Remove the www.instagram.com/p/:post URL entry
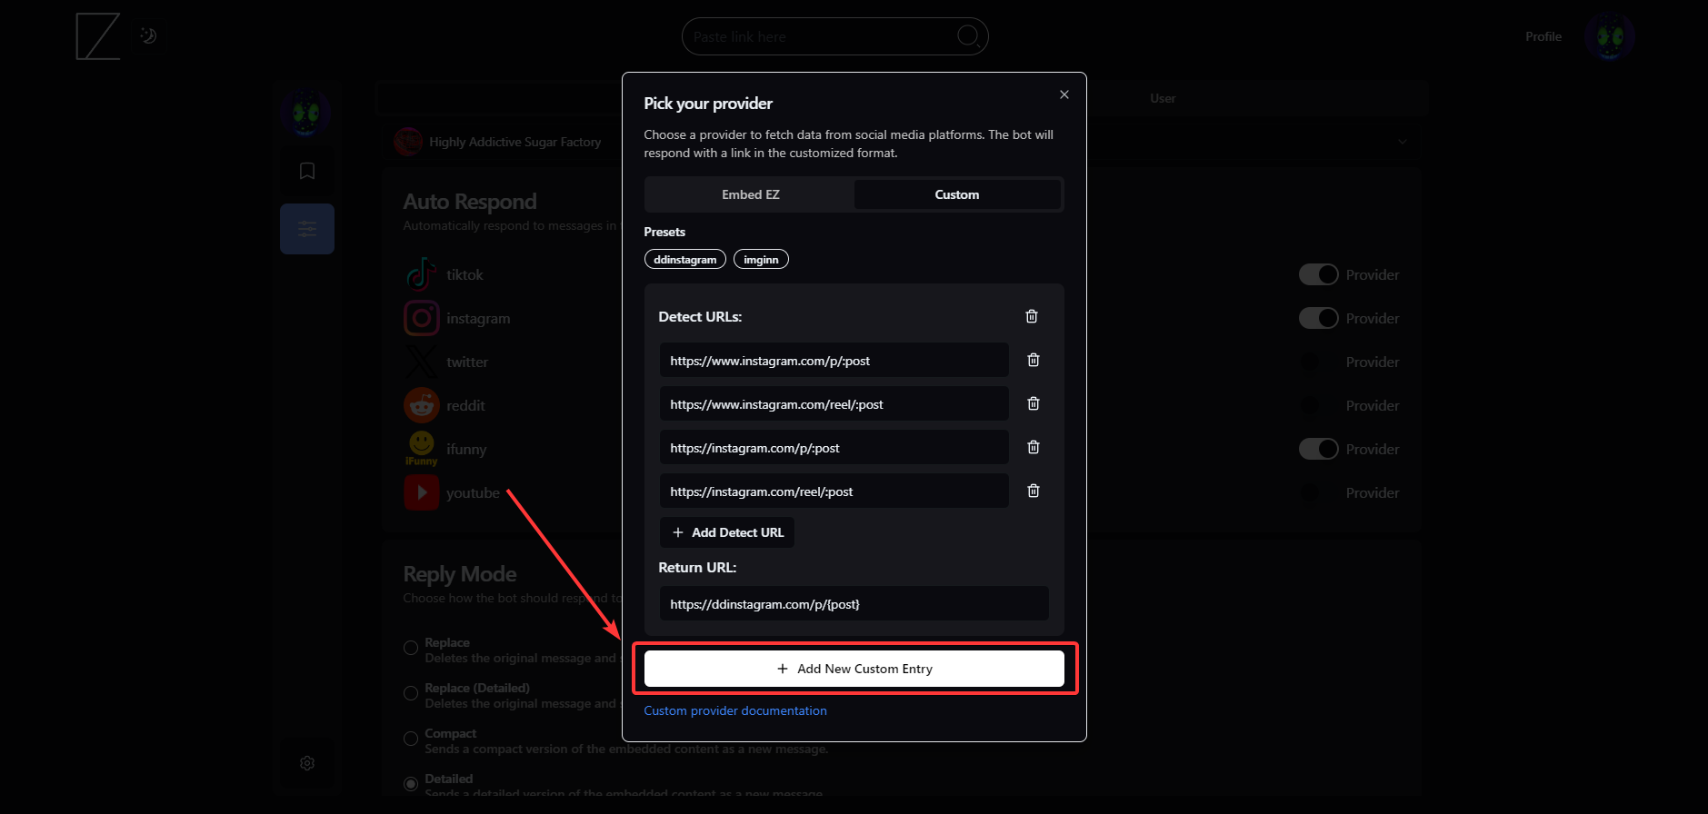The width and height of the screenshot is (1708, 814). point(1033,360)
